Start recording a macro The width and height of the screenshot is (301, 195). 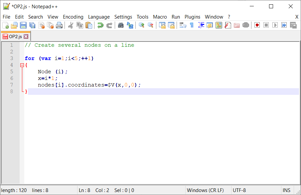pos(257,25)
